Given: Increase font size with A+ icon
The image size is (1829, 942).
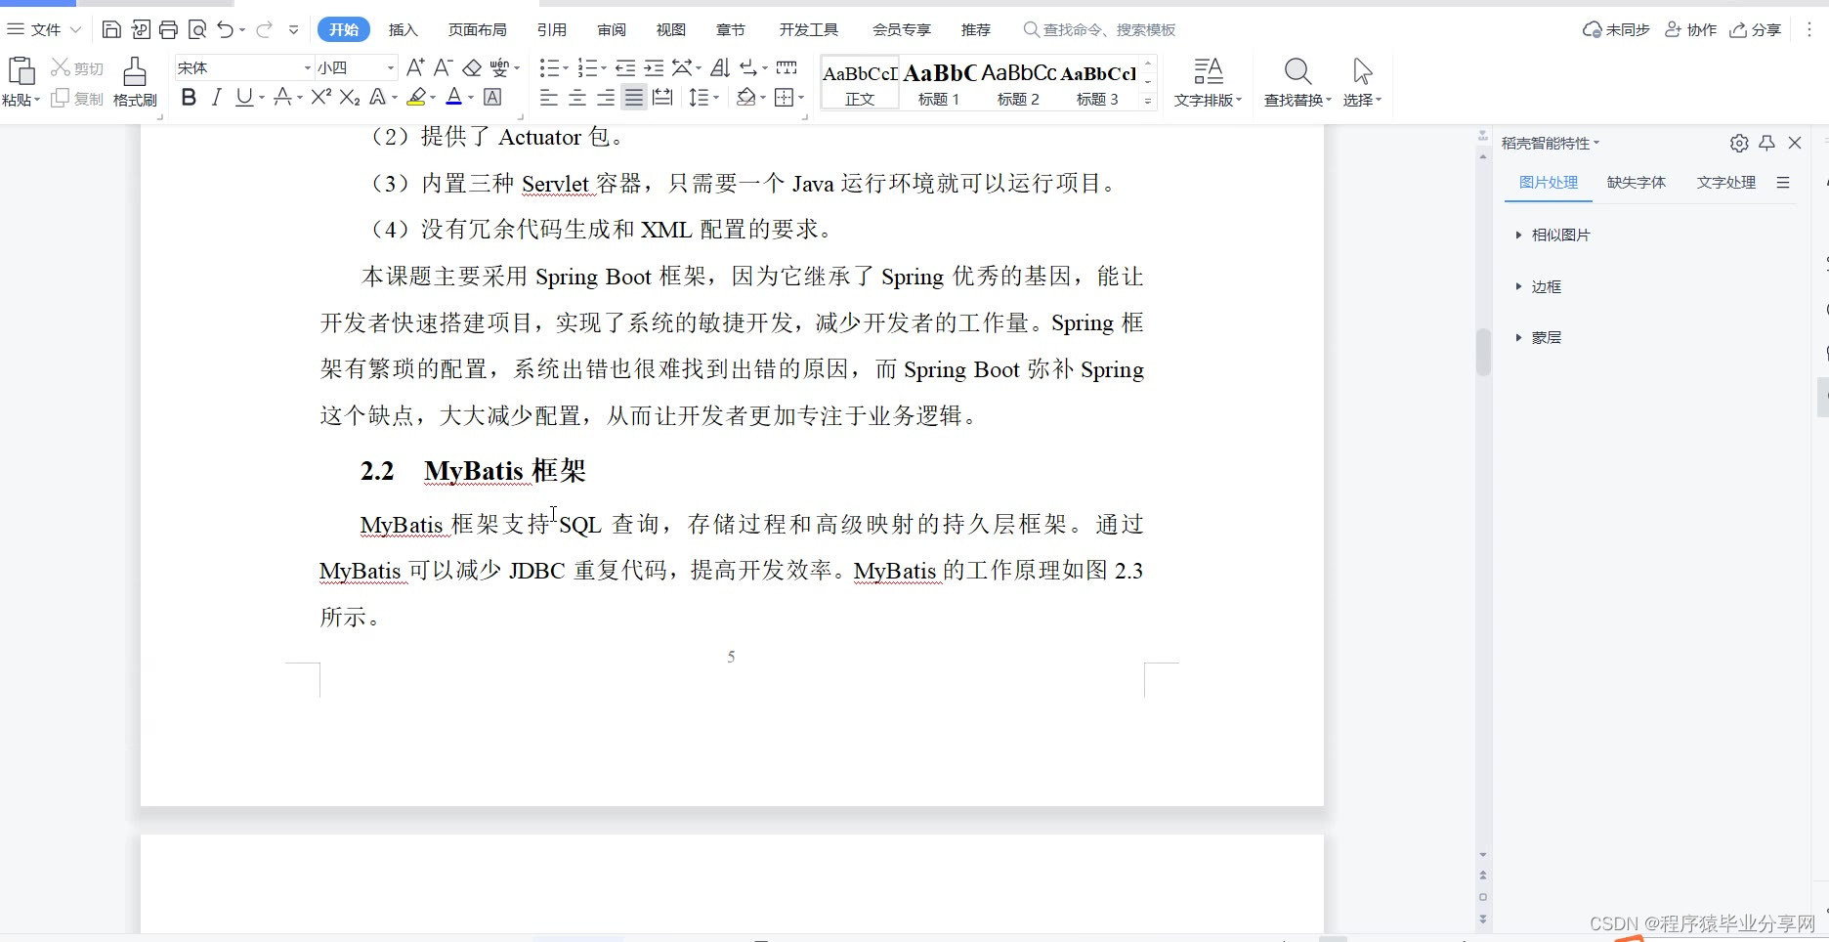Looking at the screenshot, I should click(415, 67).
